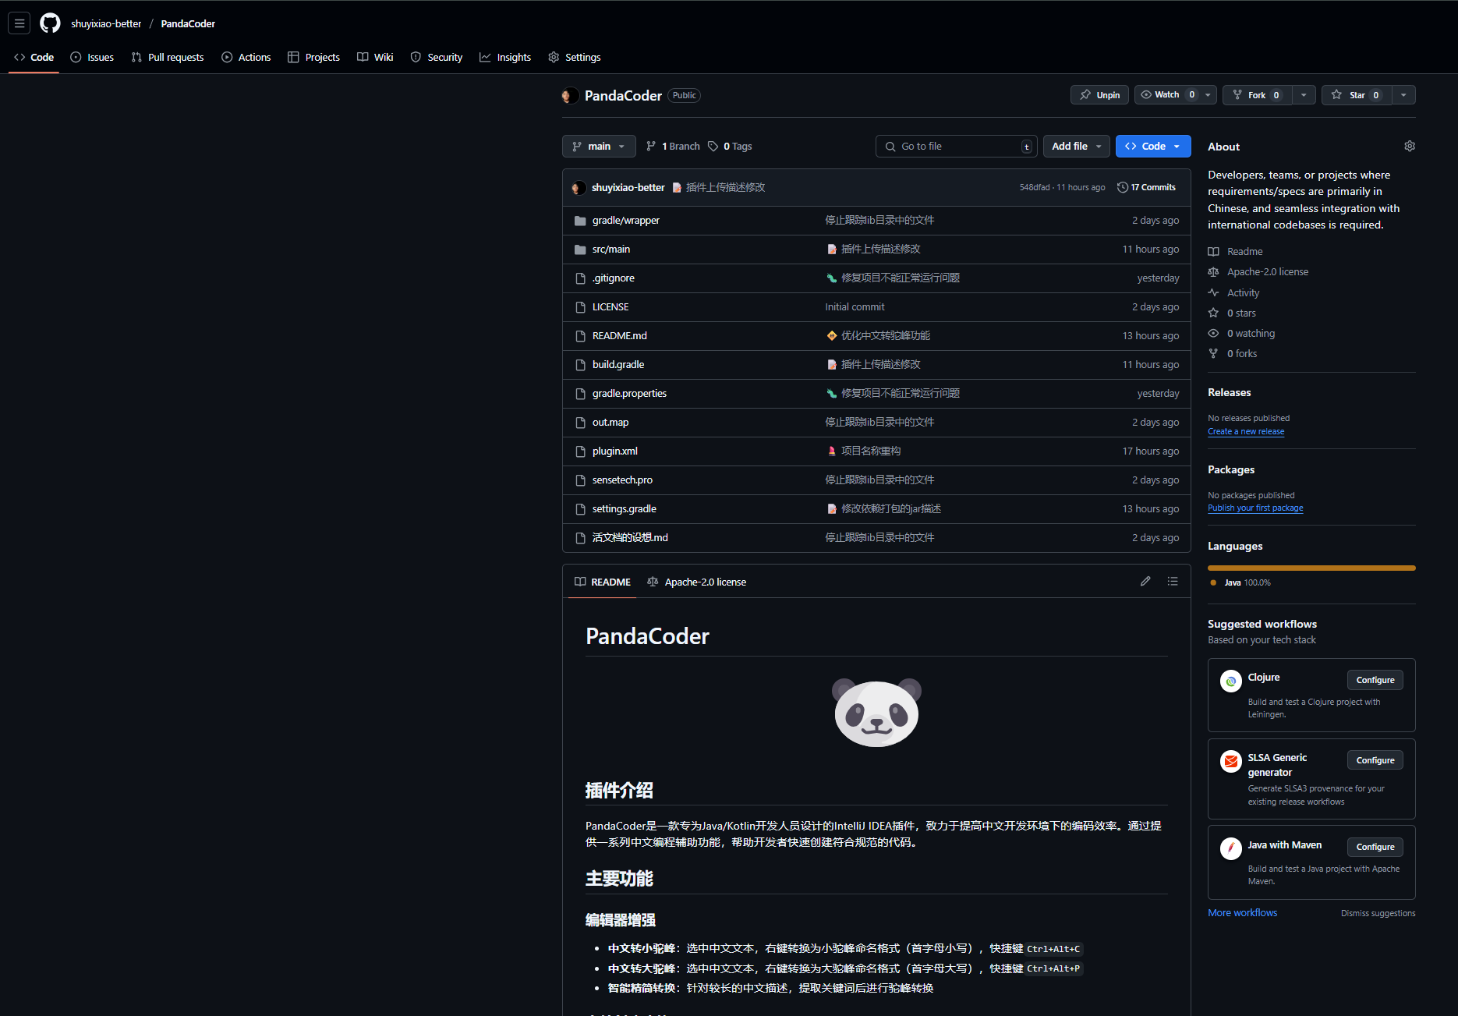Unpin the repository
The height and width of the screenshot is (1016, 1458).
(x=1099, y=94)
